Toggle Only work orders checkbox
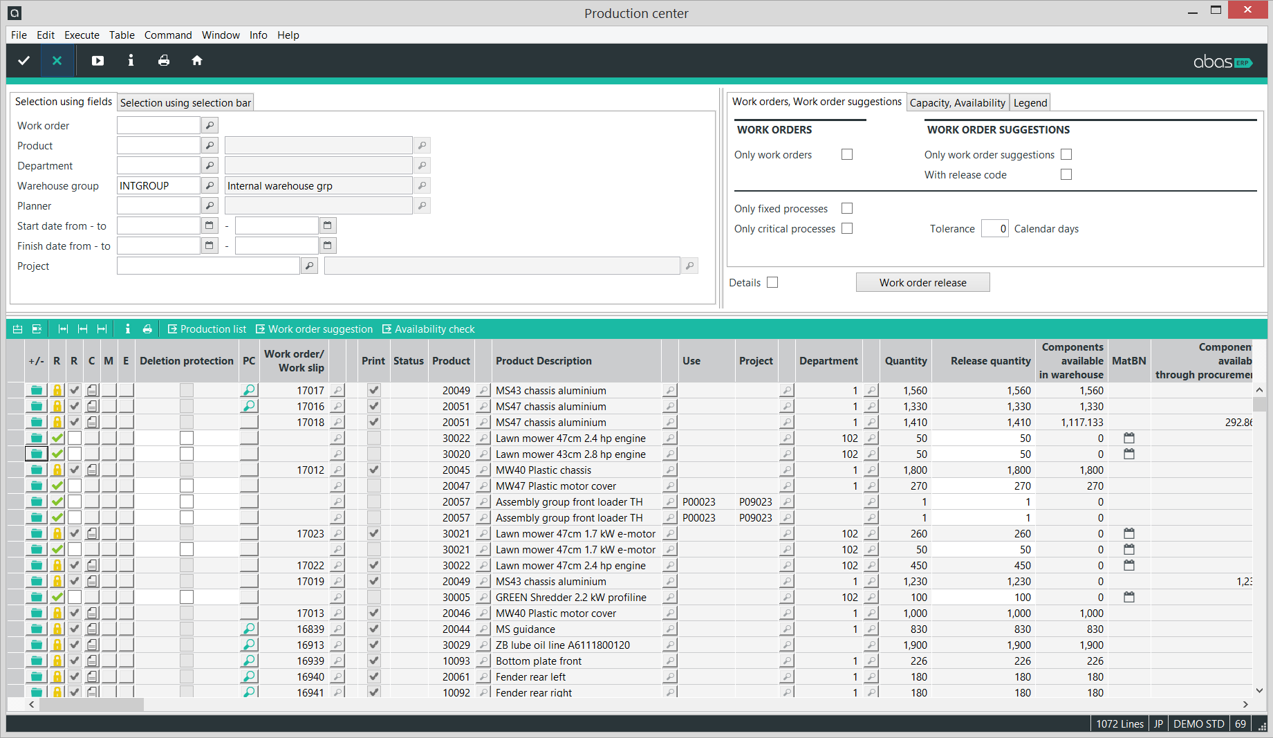This screenshot has width=1273, height=738. point(847,154)
